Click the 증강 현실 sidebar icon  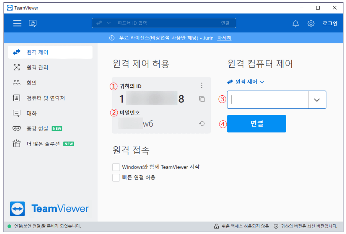pyautogui.click(x=17, y=128)
